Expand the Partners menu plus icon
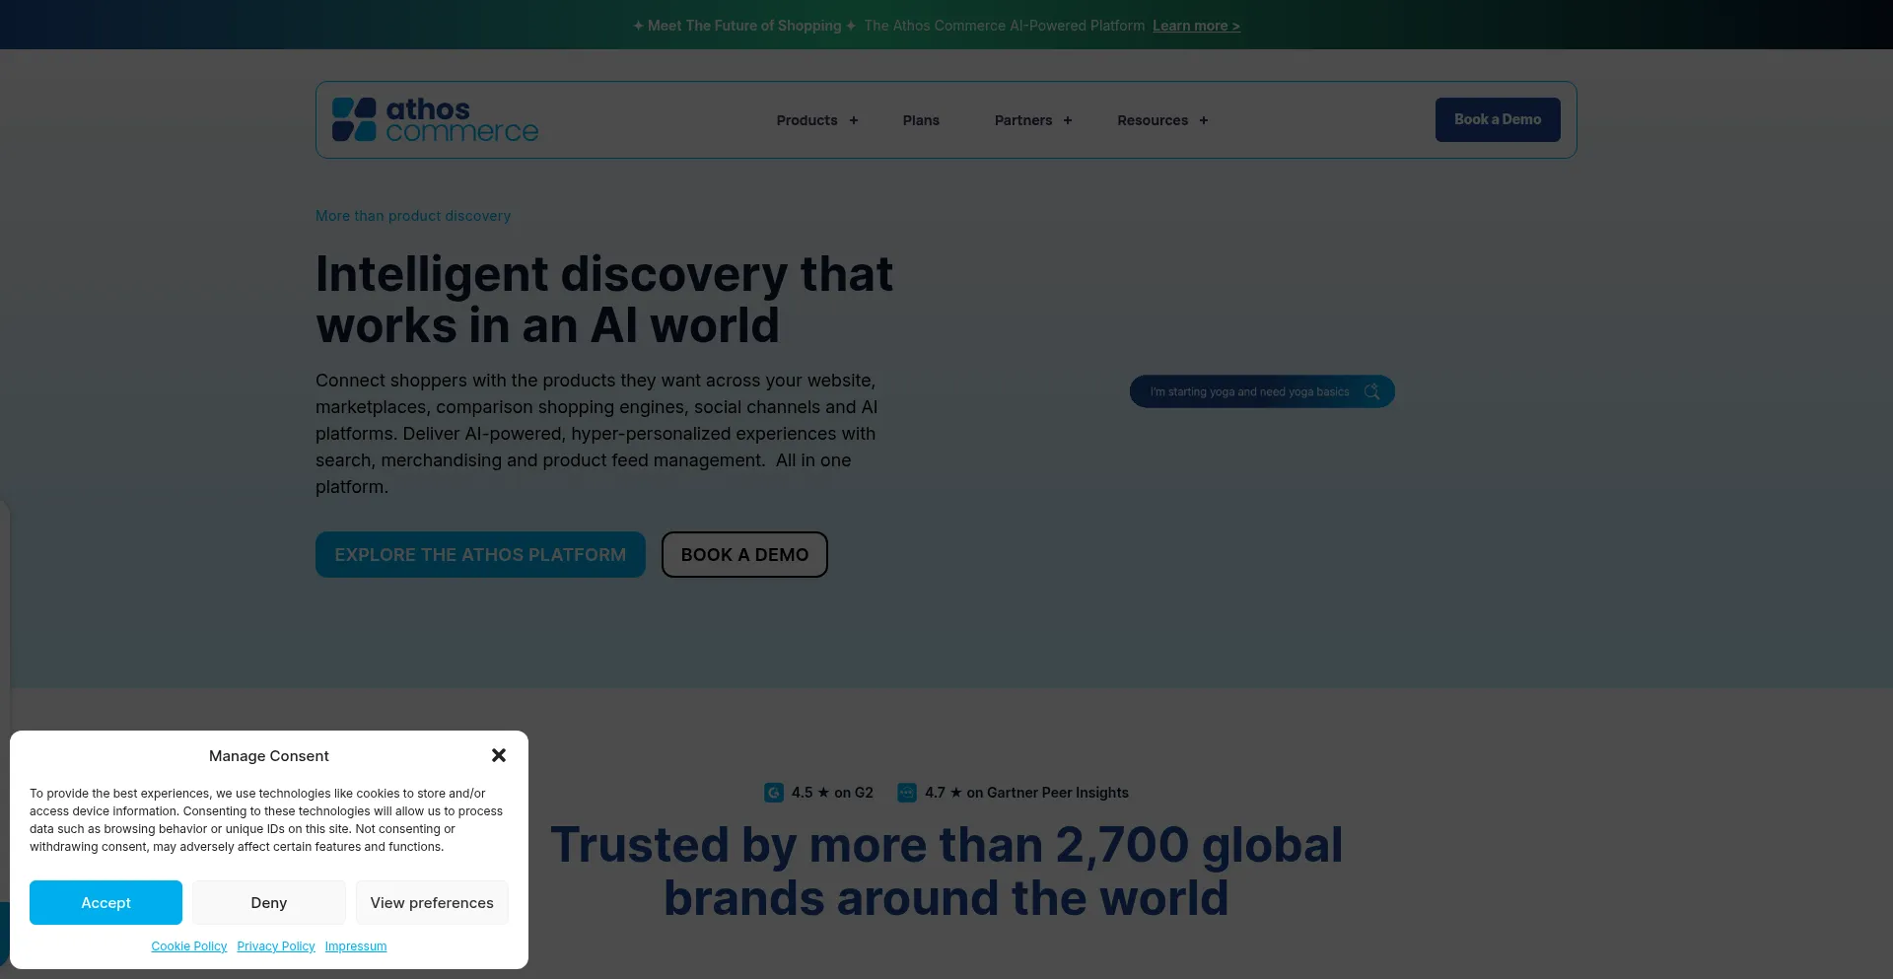The width and height of the screenshot is (1893, 979). (1068, 120)
